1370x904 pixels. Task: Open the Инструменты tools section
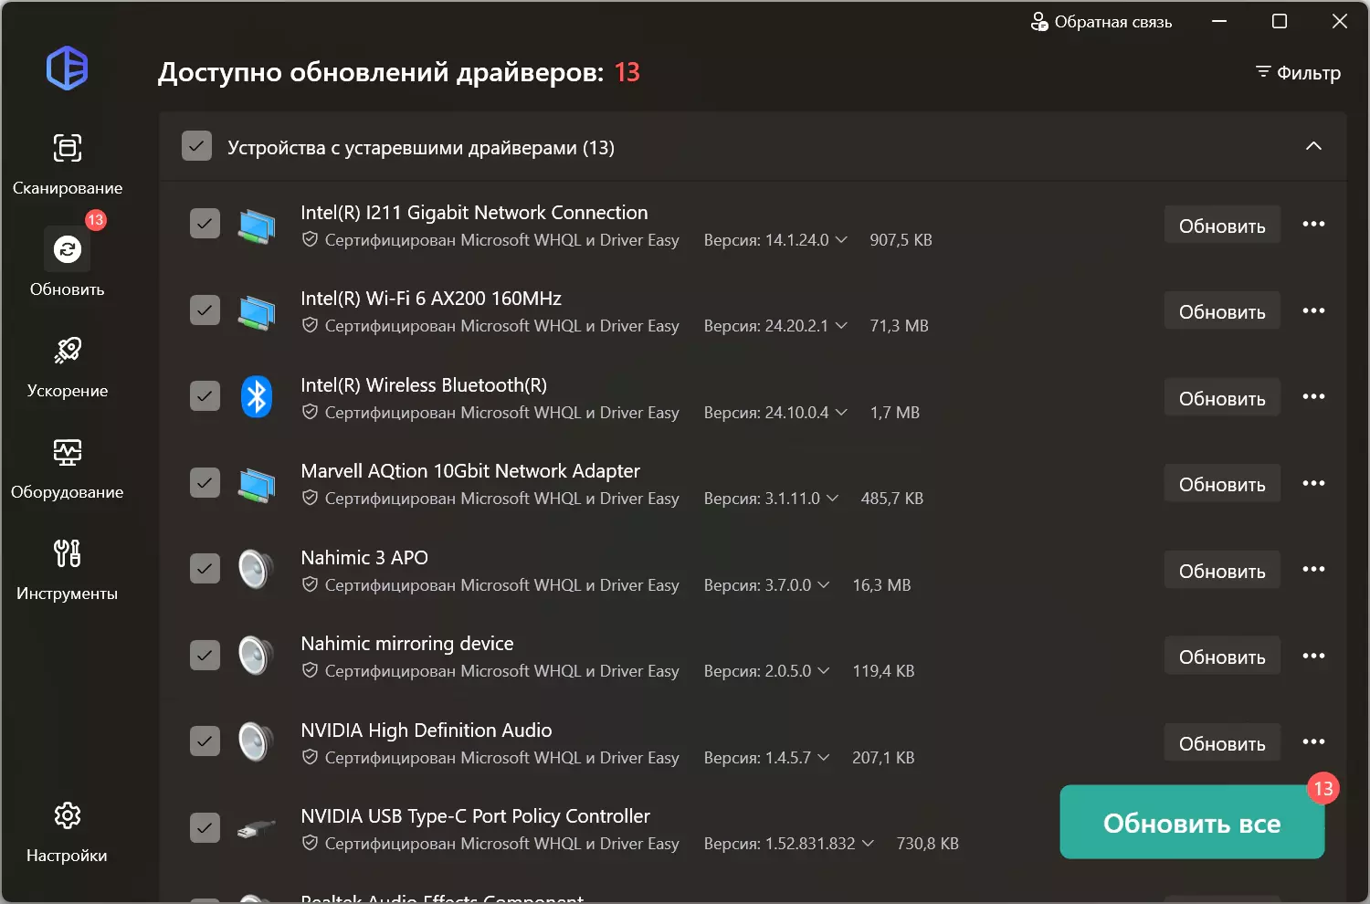pos(68,570)
